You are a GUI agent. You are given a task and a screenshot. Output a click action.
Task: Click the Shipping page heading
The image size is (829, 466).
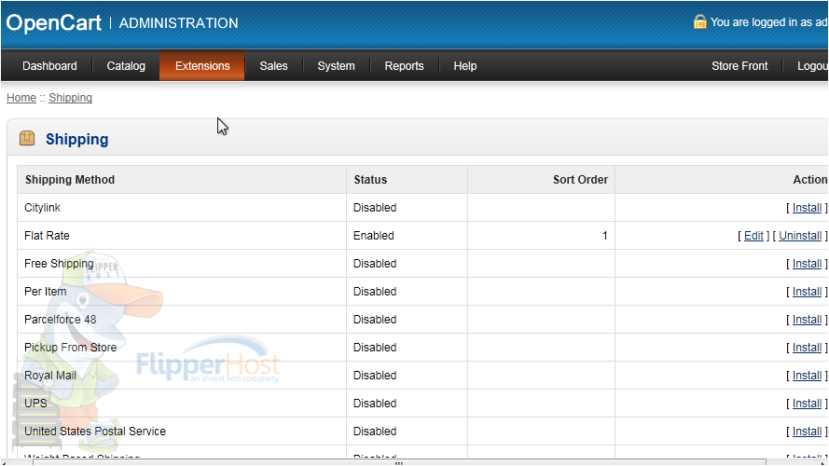coord(76,139)
